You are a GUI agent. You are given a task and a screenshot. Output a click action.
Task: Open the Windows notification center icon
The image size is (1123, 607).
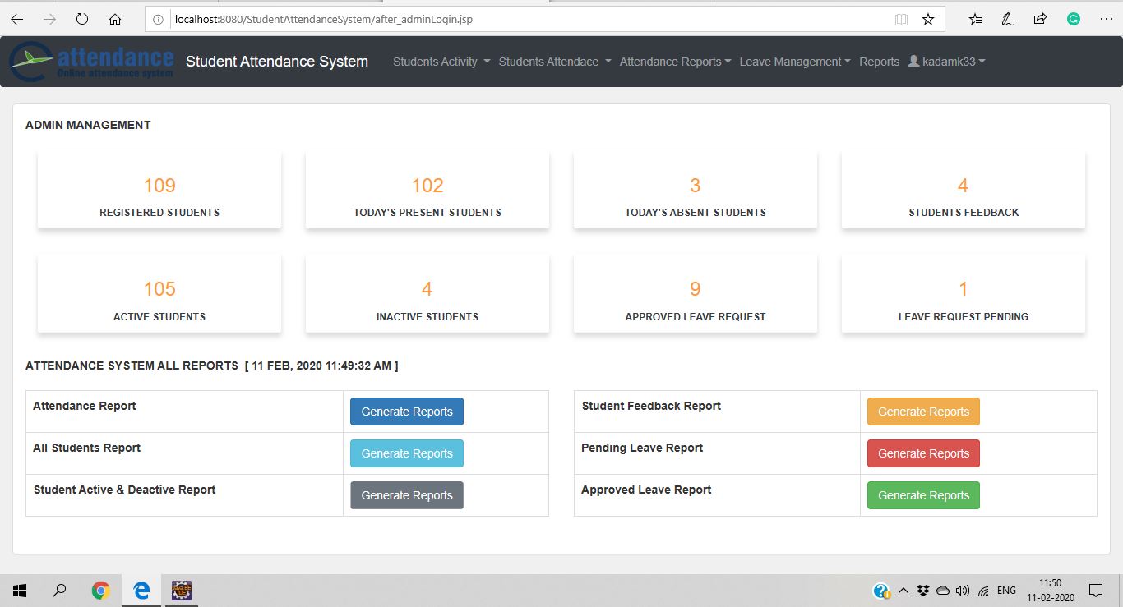coord(1095,590)
